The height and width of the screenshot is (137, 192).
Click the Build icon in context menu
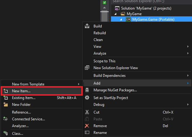[x=87, y=26]
